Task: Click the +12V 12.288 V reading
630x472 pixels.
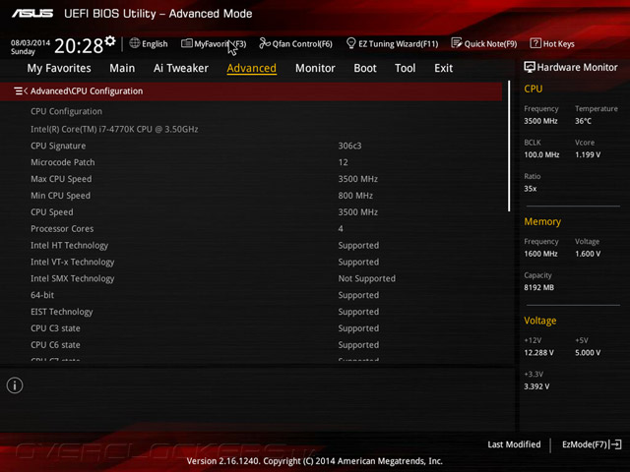Action: click(x=538, y=352)
